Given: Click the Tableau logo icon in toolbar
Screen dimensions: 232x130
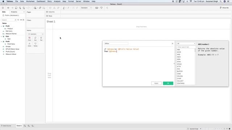Looking at the screenshot, I should [x=3, y=8].
